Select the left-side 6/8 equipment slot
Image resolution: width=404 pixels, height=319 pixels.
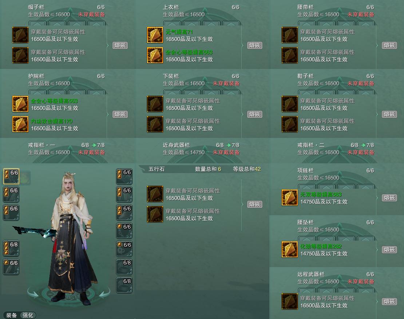pyautogui.click(x=11, y=248)
